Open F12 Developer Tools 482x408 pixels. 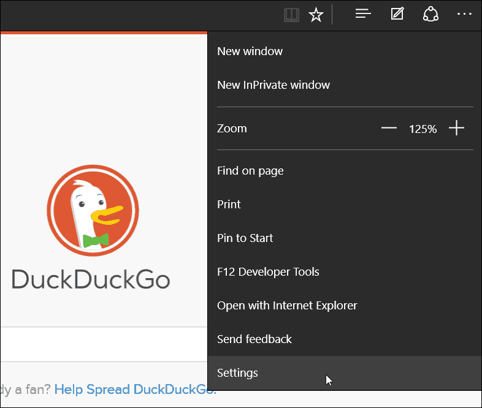click(345, 272)
